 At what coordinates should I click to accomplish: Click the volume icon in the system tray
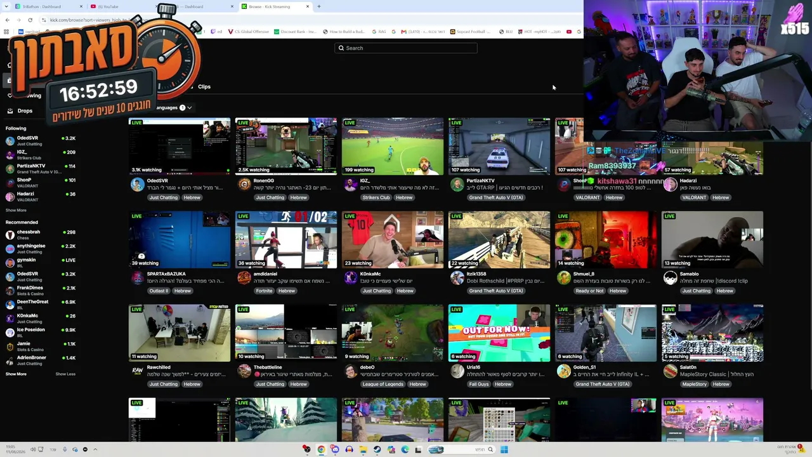(33, 450)
